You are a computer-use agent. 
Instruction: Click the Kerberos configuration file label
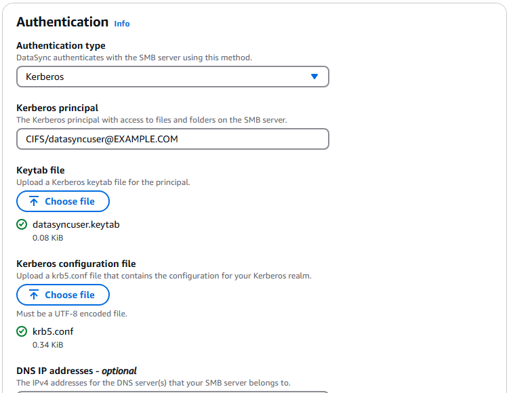pos(76,264)
